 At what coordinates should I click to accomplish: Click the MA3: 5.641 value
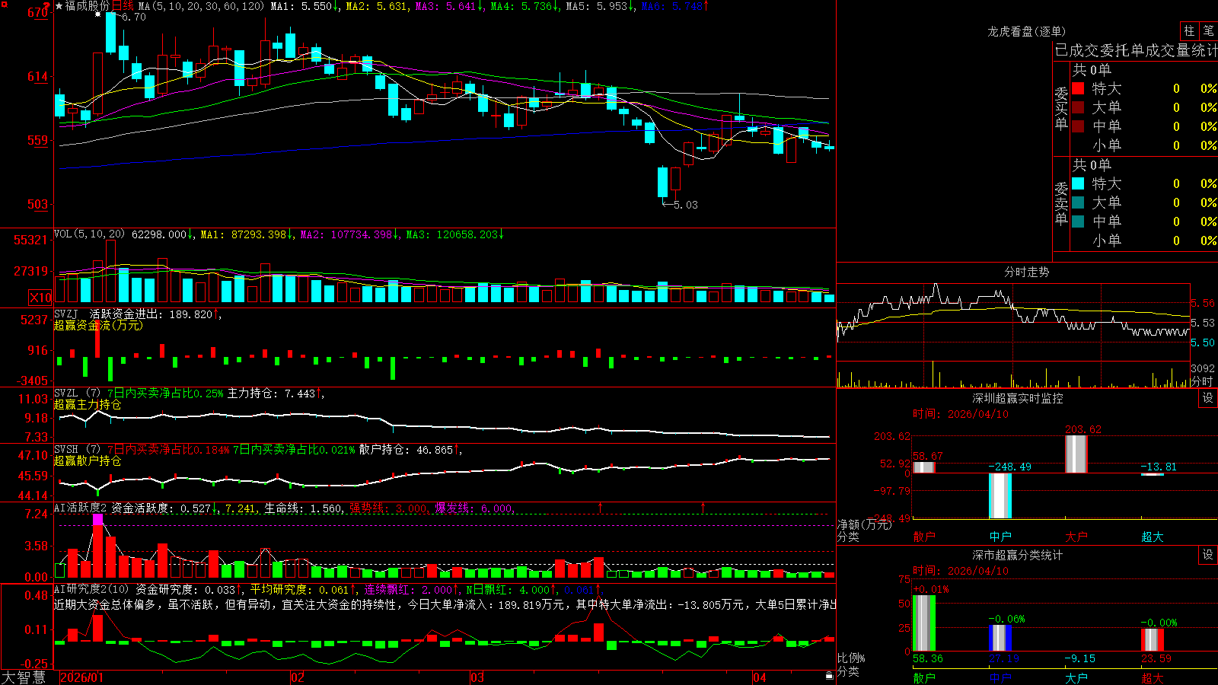450,6
